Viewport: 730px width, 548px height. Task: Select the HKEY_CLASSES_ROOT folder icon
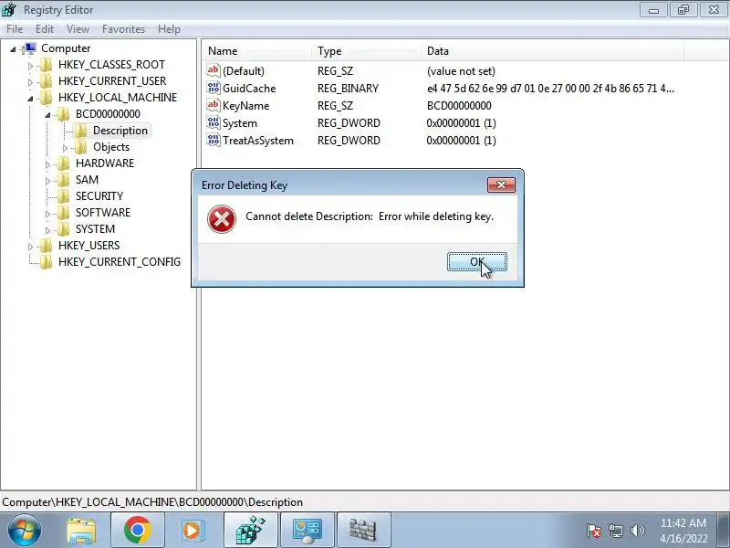coord(46,65)
